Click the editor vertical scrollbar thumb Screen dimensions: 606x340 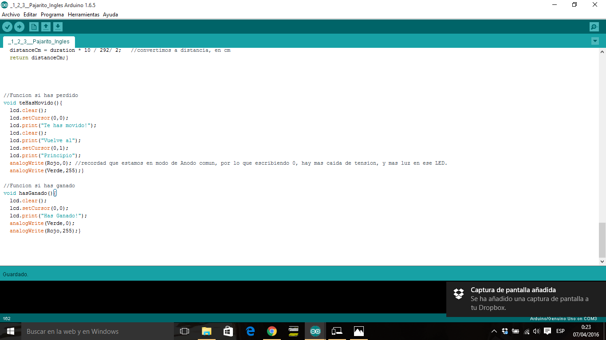click(602, 240)
